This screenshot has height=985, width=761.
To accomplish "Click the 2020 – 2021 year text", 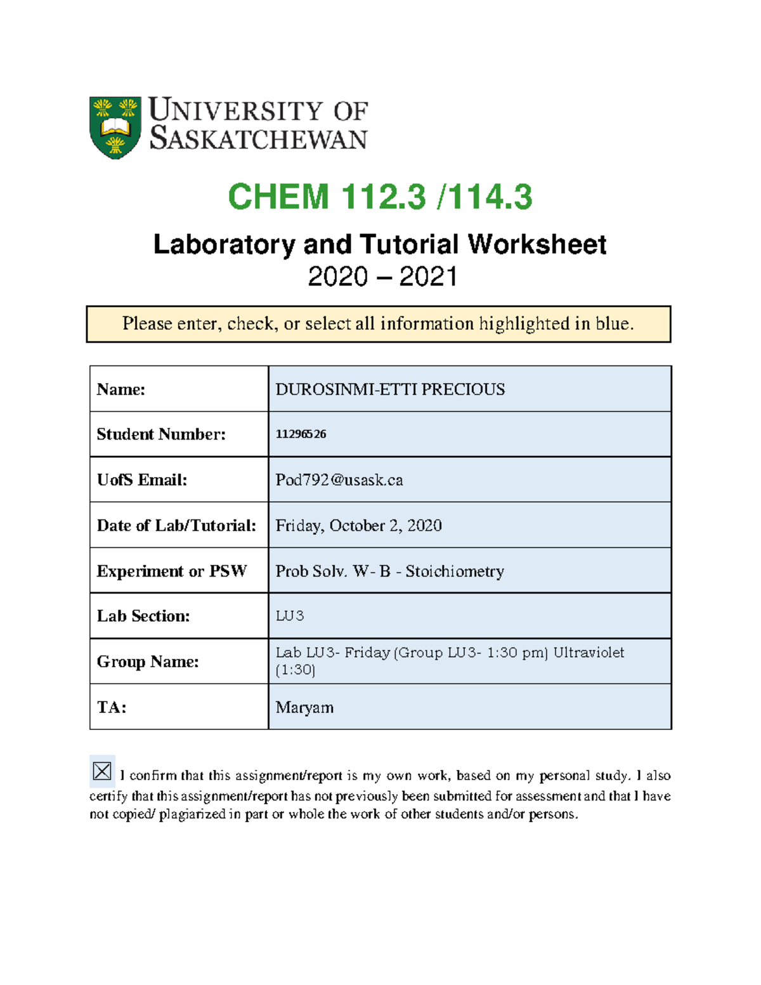I will pos(382,277).
